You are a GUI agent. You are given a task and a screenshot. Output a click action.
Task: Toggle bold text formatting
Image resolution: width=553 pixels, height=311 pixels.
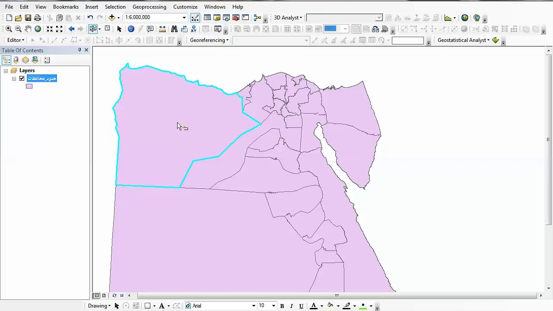[282, 306]
